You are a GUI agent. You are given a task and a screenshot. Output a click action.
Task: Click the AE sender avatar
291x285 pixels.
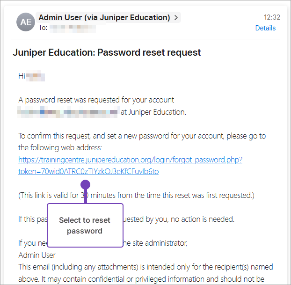26,22
